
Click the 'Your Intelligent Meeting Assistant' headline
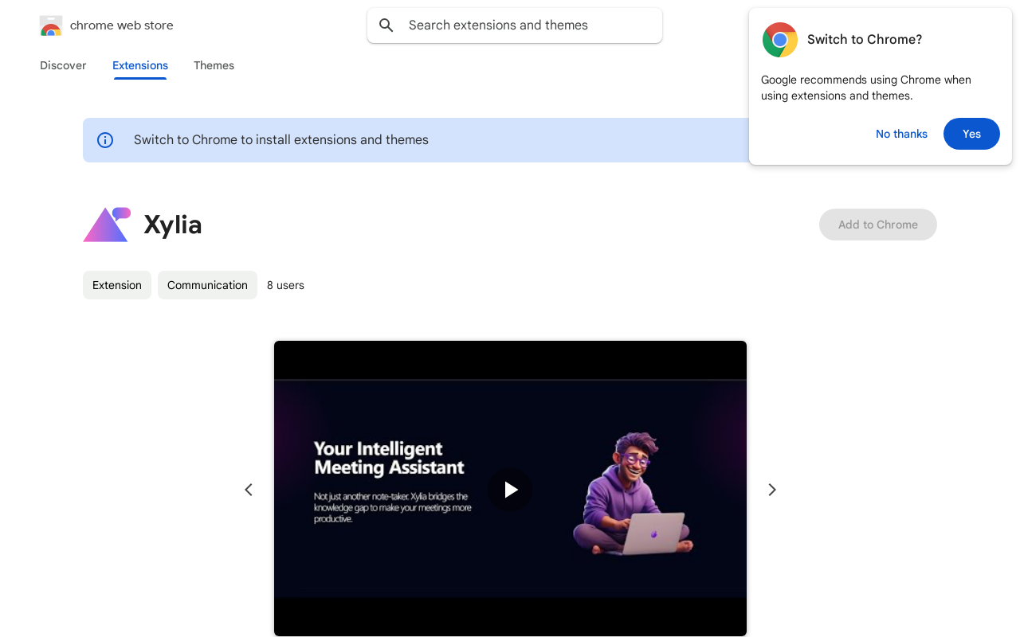(389, 458)
